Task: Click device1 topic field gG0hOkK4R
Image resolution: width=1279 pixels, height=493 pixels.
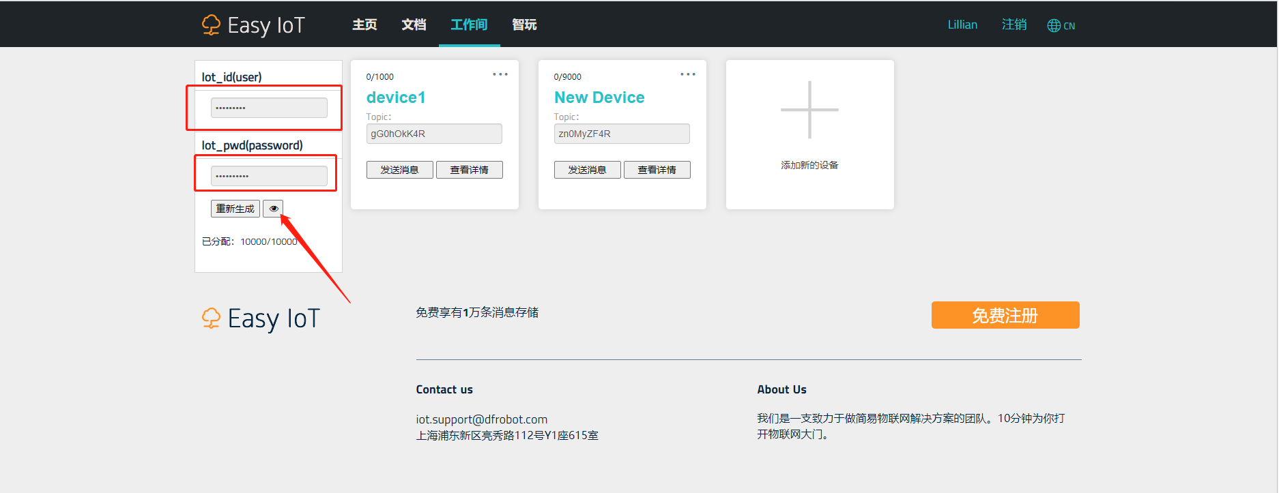Action: (434, 134)
